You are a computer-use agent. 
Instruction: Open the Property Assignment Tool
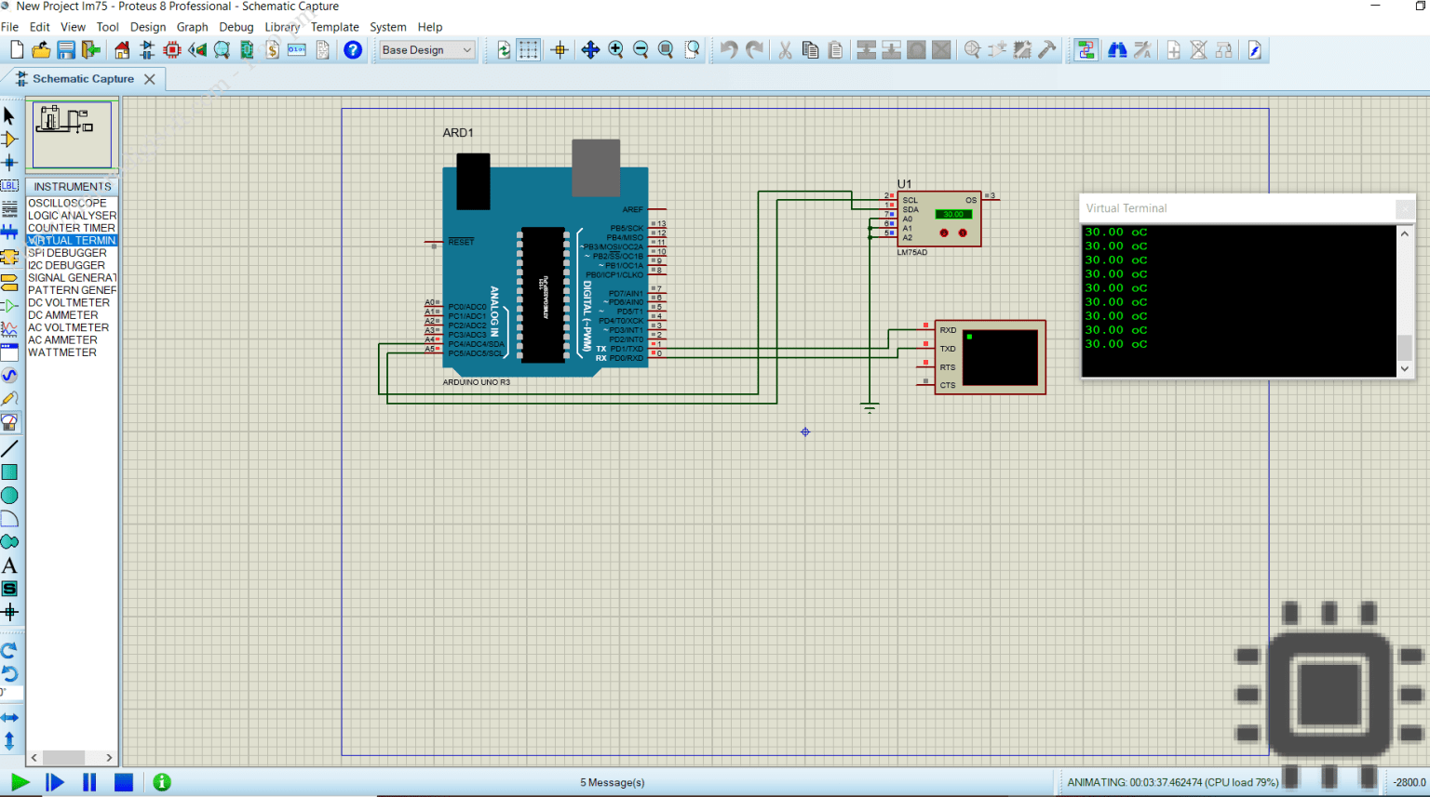(x=1142, y=49)
